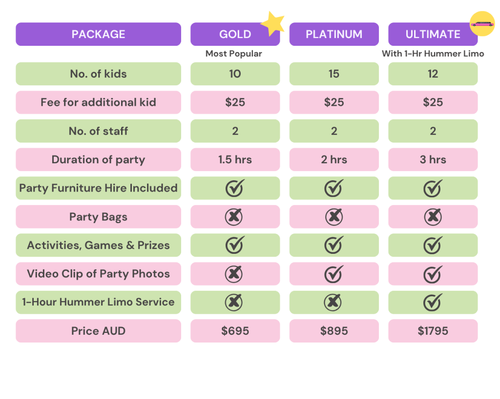Click Ultimate's Video Clip checkmark
This screenshot has width=500, height=399.
pos(433,274)
